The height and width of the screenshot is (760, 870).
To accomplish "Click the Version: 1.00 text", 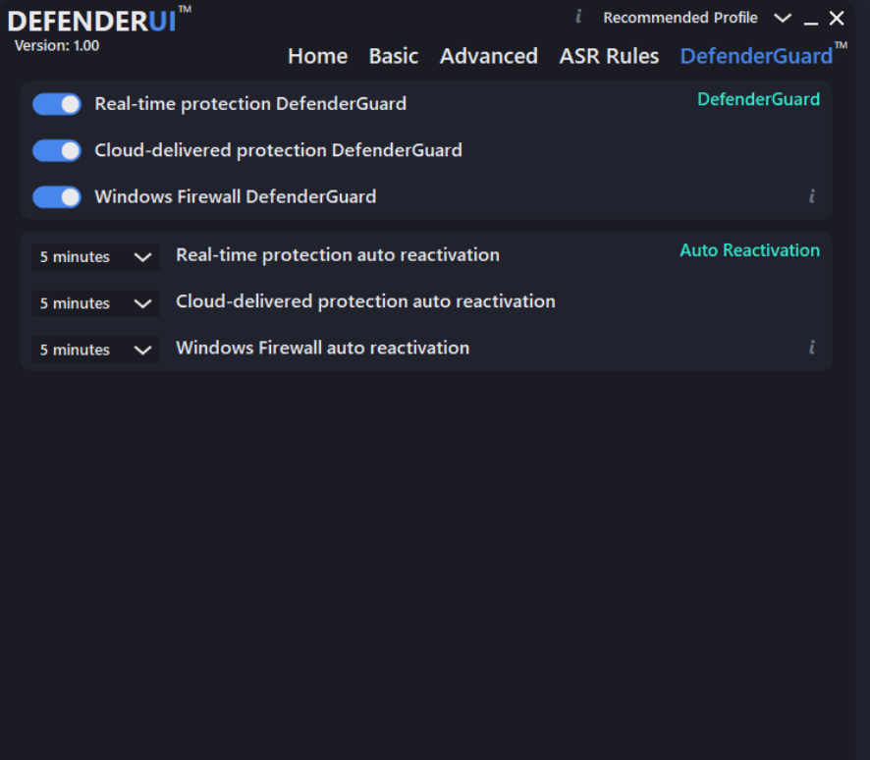I will (57, 45).
